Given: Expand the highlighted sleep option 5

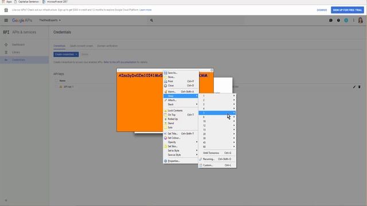Looking at the screenshot, I should (217, 113).
